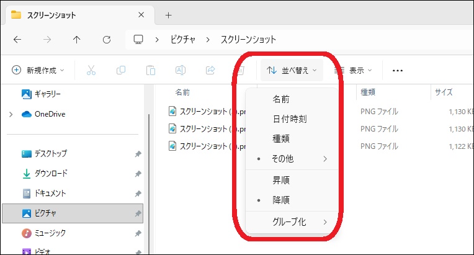Image resolution: width=474 pixels, height=255 pixels.
Task: Close the スクリーンショット tab
Action: [141, 15]
